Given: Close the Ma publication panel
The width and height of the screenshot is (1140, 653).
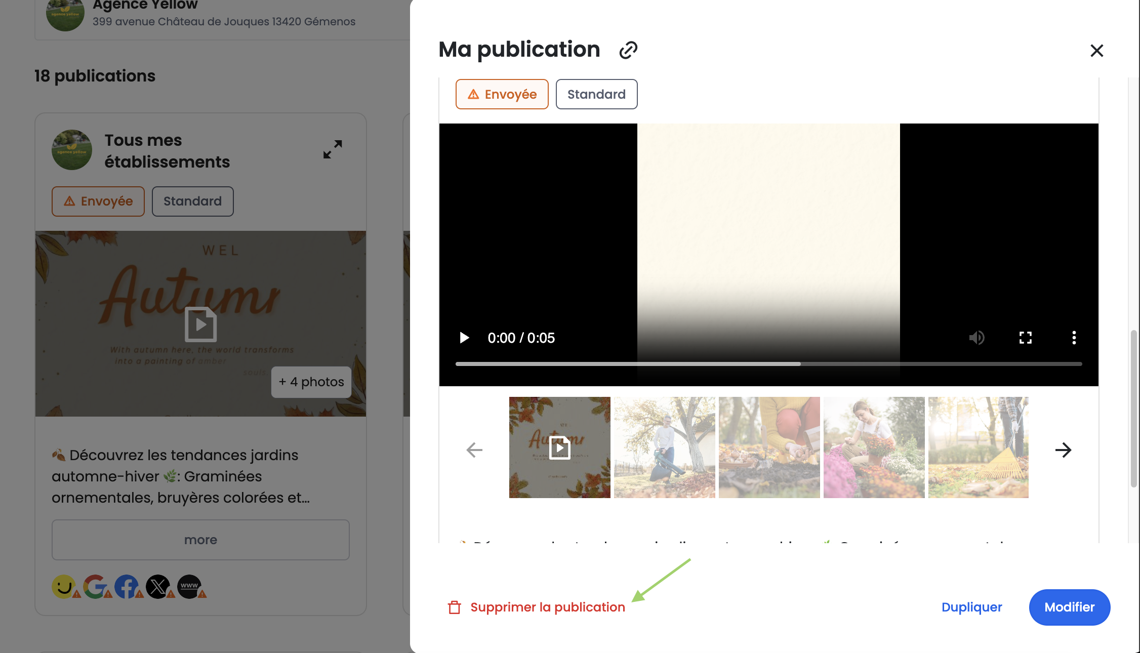Looking at the screenshot, I should point(1096,51).
